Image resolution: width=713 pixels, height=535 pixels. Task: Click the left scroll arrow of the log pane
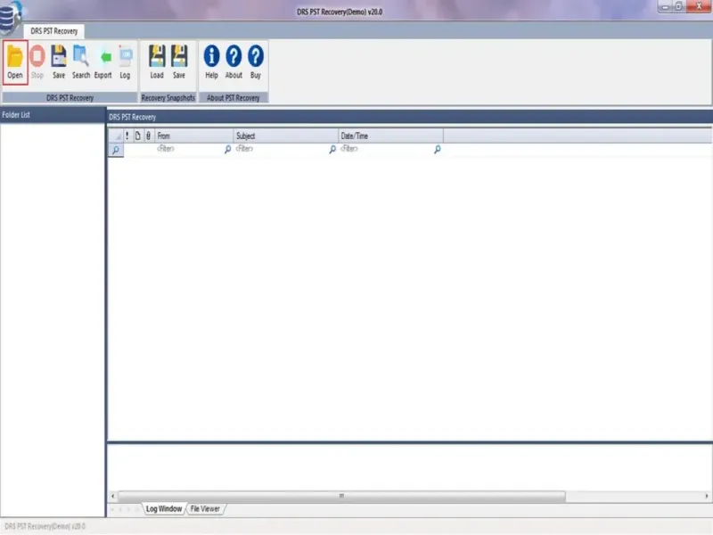point(113,496)
